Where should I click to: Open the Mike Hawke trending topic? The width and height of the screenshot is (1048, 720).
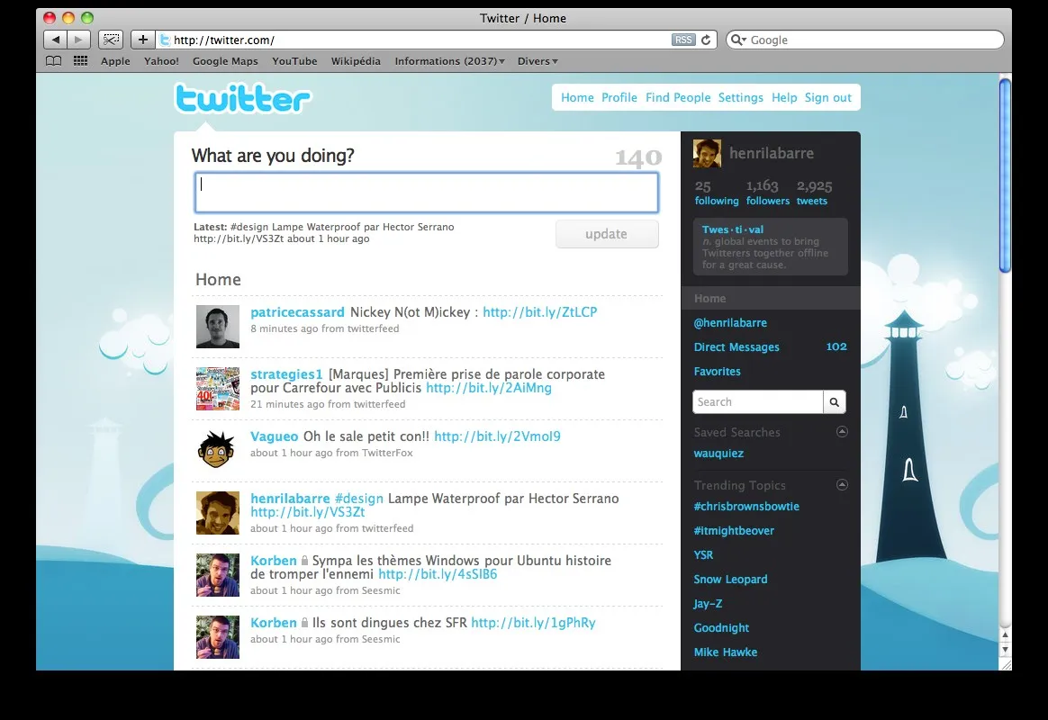(x=725, y=652)
